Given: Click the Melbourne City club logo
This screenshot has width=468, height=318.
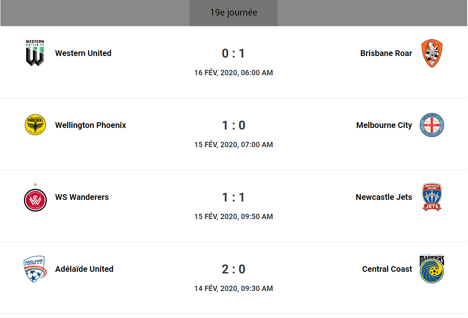Looking at the screenshot, I should click(x=432, y=125).
